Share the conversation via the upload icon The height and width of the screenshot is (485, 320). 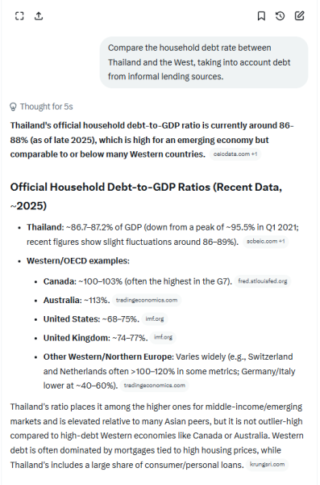pos(39,16)
